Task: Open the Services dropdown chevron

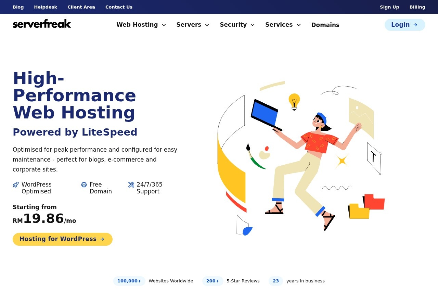Action: [x=298, y=25]
